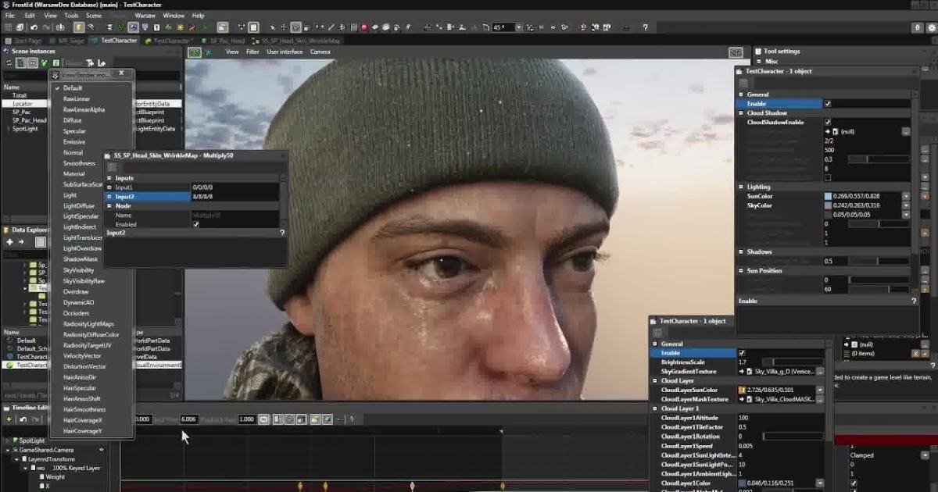This screenshot has width=938, height=492.
Task: Open the 45° angle dropdown
Action: 519,27
